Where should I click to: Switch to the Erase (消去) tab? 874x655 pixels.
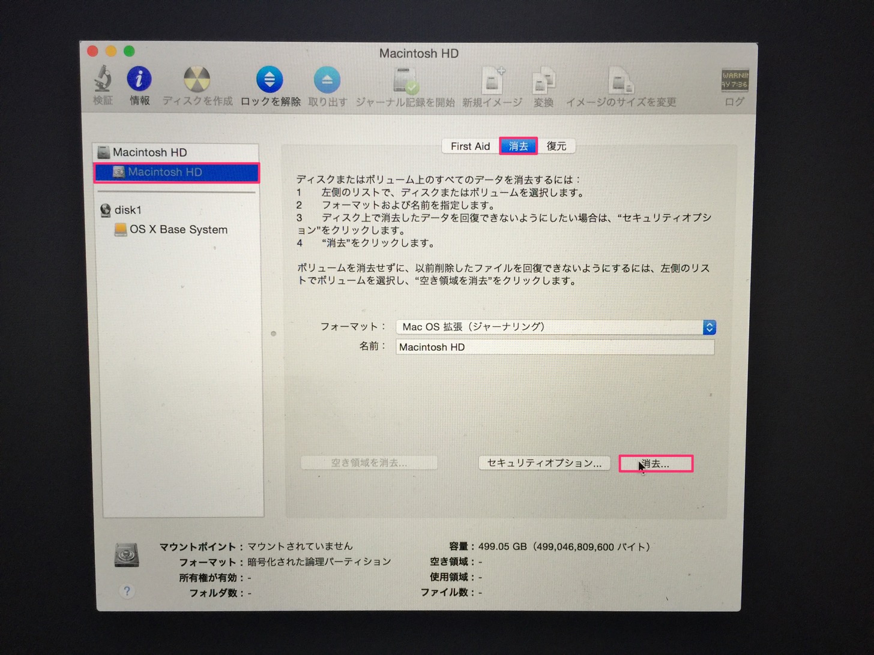[x=518, y=146]
